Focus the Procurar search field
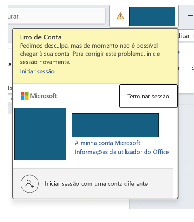This screenshot has height=222, width=194. [57, 16]
